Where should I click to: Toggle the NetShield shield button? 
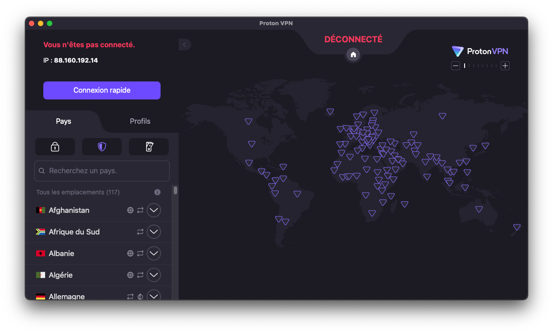pos(102,147)
